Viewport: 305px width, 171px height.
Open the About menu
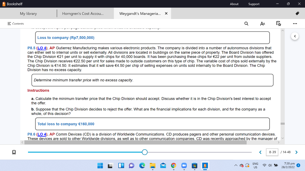tap(234, 4)
